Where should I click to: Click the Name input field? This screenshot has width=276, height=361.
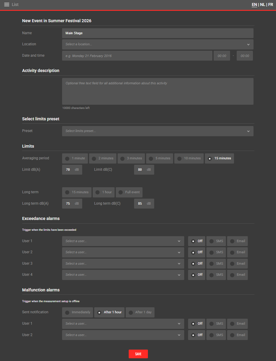157,33
